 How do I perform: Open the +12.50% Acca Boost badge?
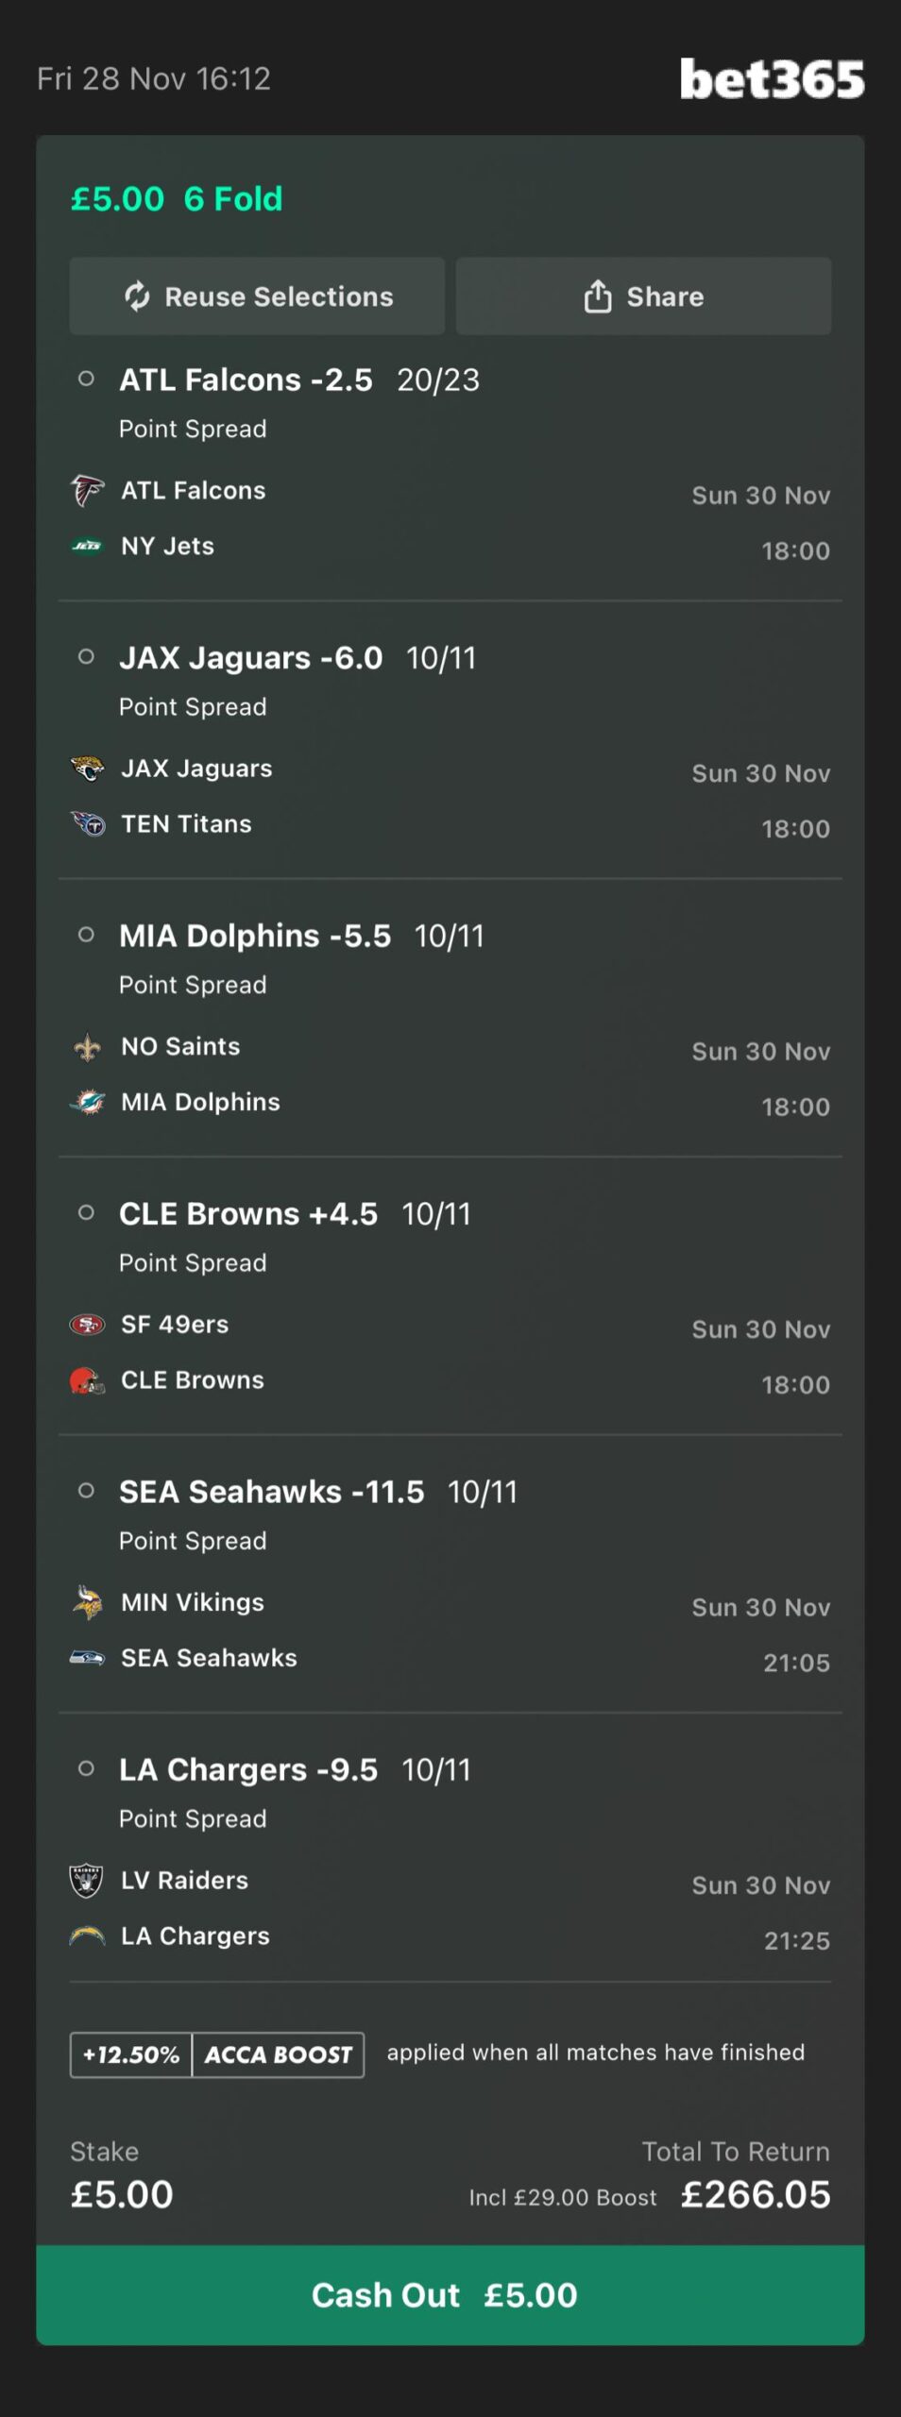point(217,2055)
